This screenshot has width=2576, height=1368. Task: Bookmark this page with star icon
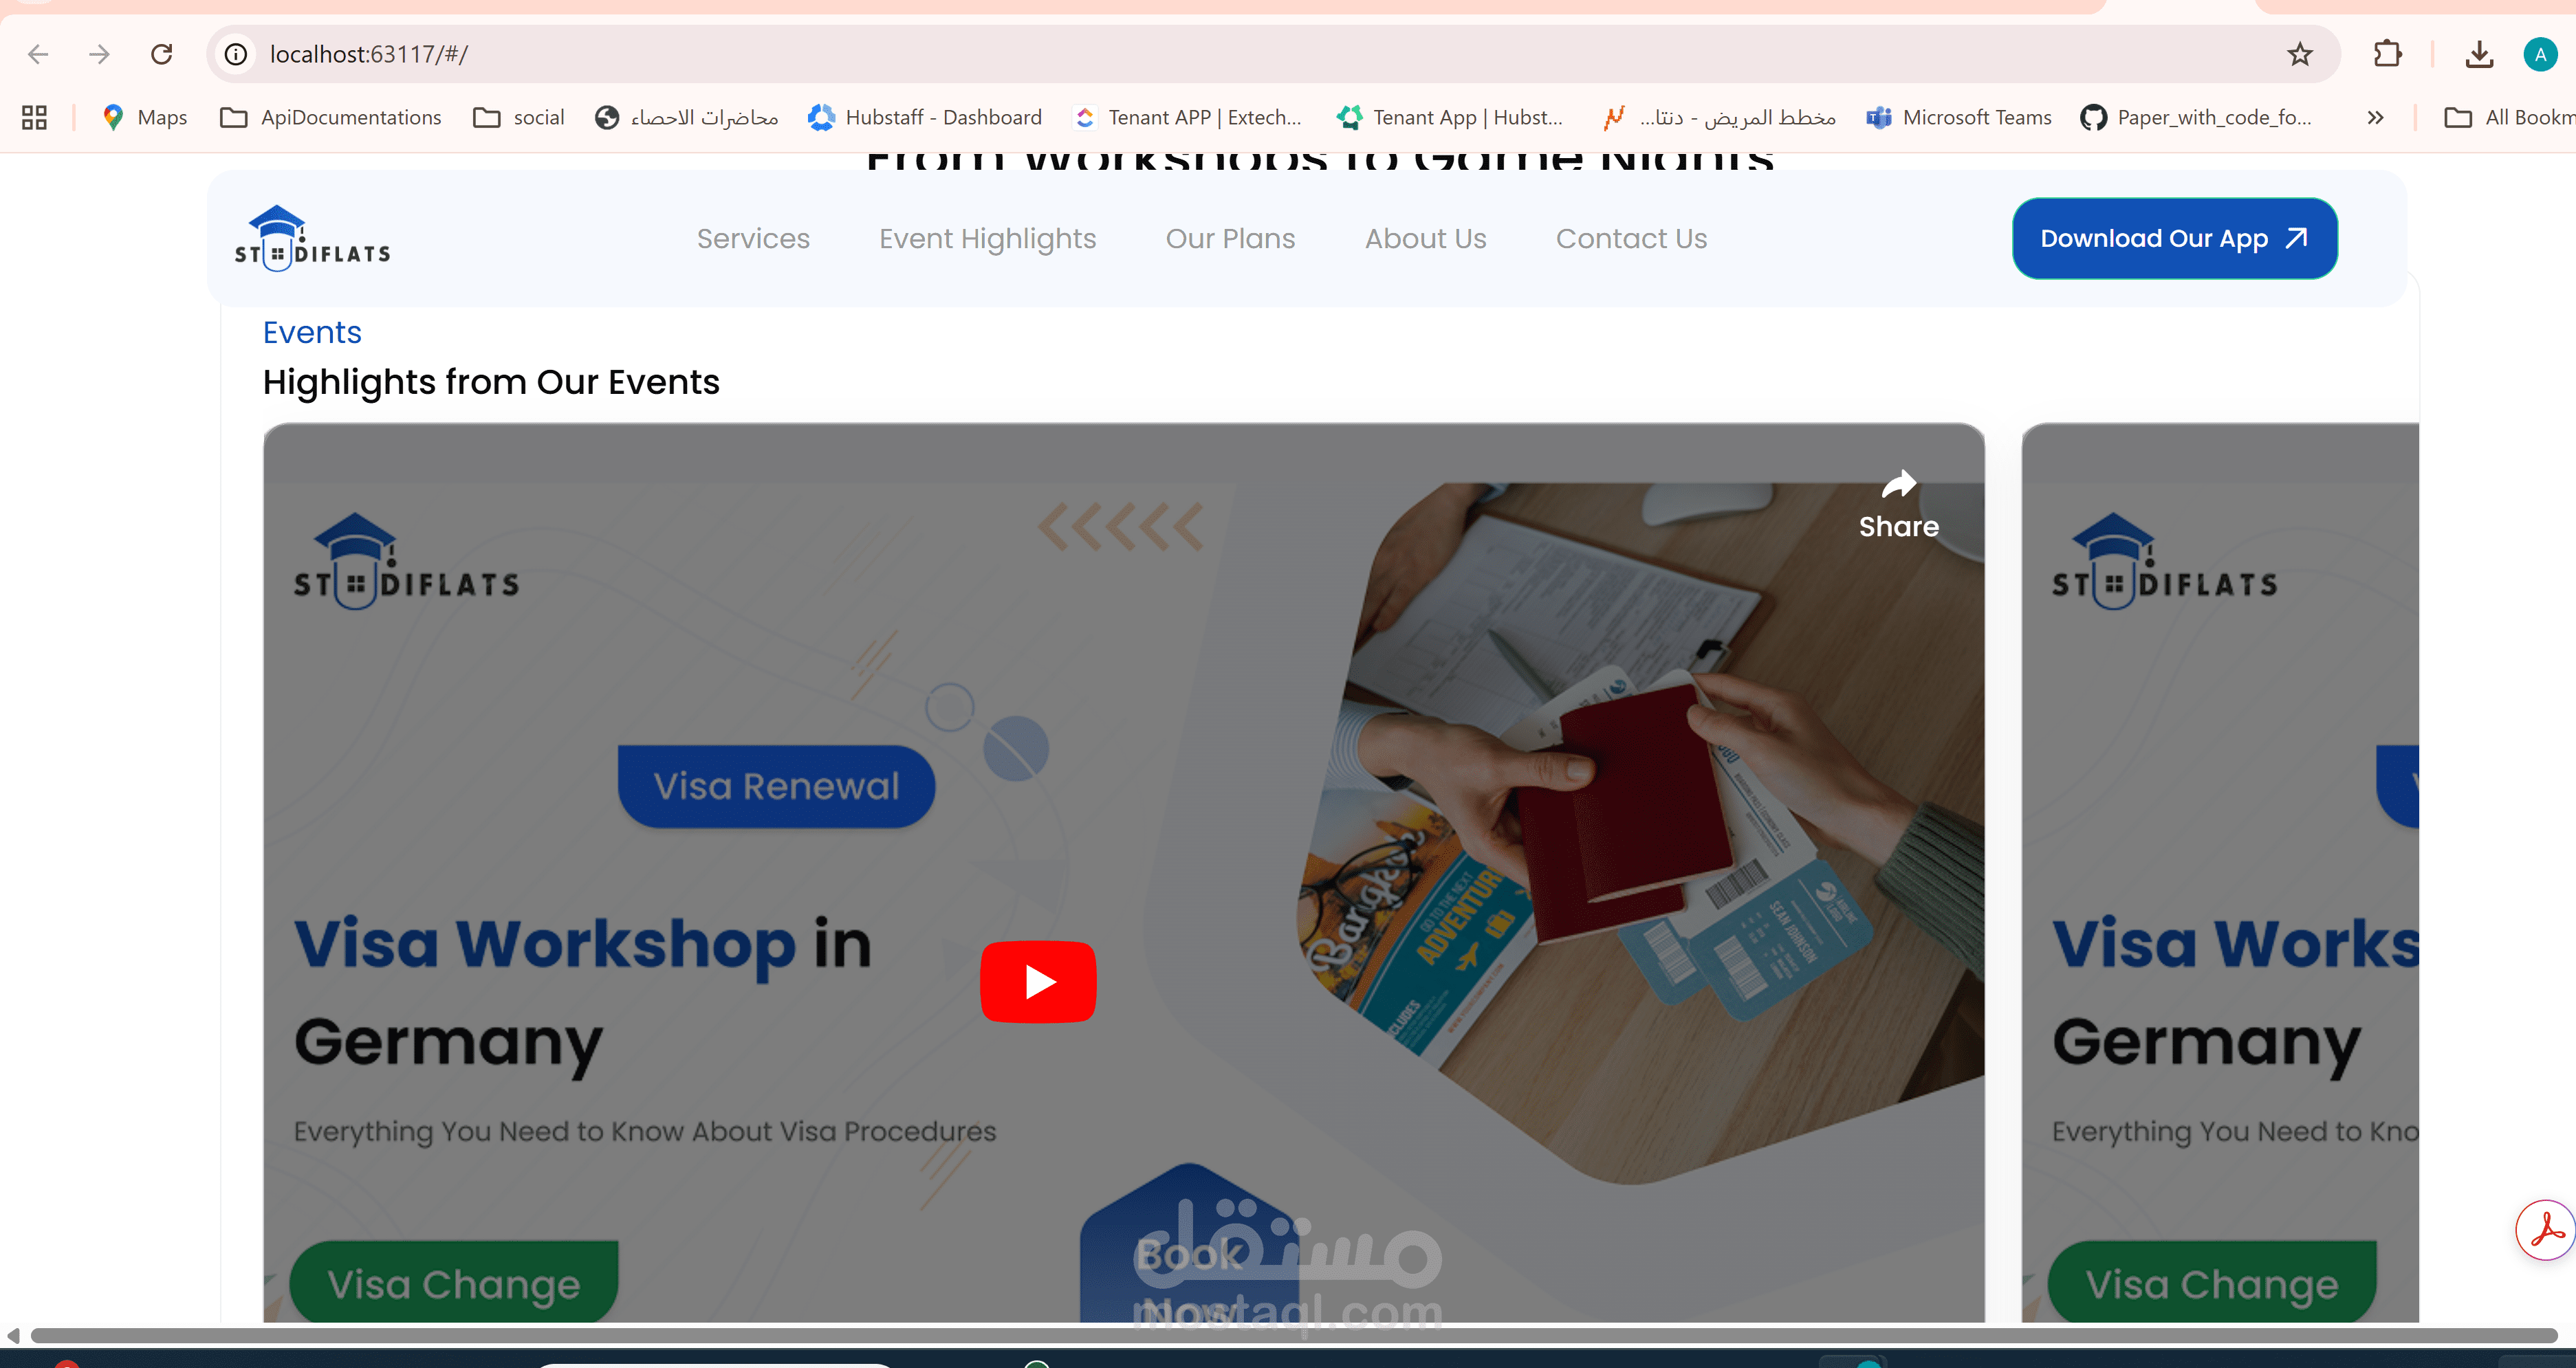click(x=2299, y=54)
